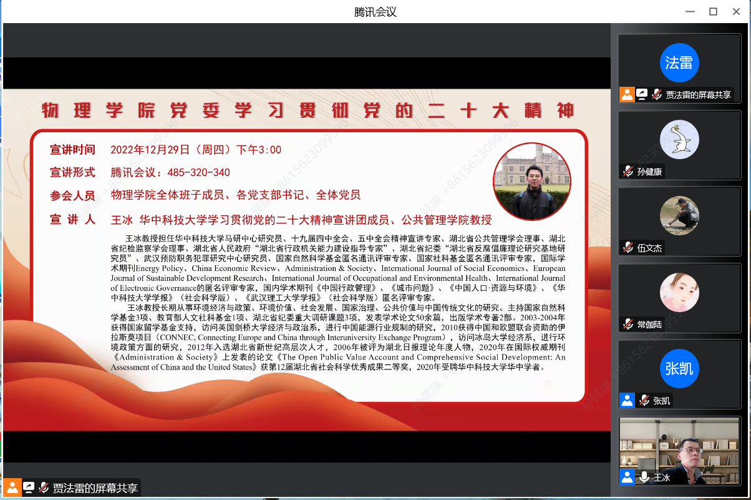Click screen-share icon in bottom-left overlay
The height and width of the screenshot is (500, 751).
28,488
